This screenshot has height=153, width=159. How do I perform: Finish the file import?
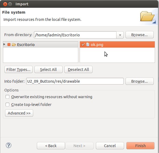click(140, 146)
